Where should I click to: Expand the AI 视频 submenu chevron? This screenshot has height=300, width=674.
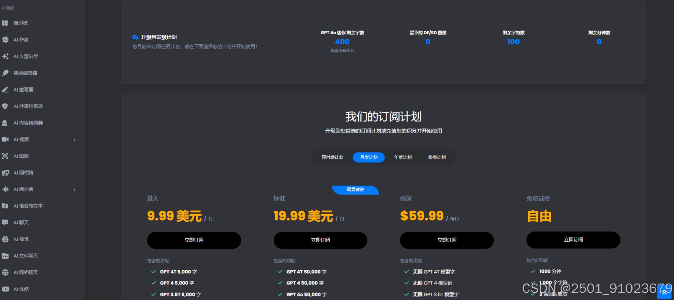pyautogui.click(x=74, y=140)
